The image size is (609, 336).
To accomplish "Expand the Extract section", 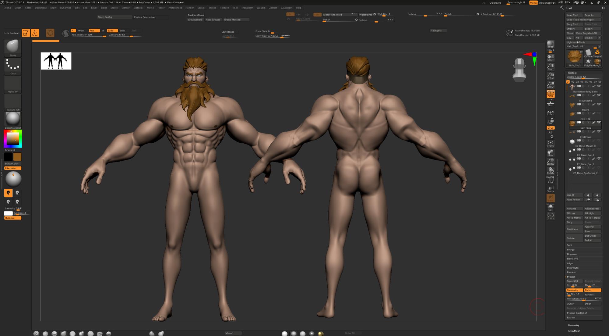I will point(571,318).
